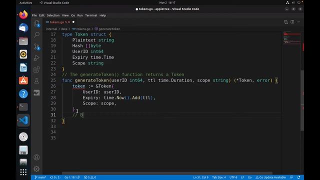This screenshot has height=180, width=320.
Task: Click the word Plaintext on line 18
Action: tap(83, 40)
